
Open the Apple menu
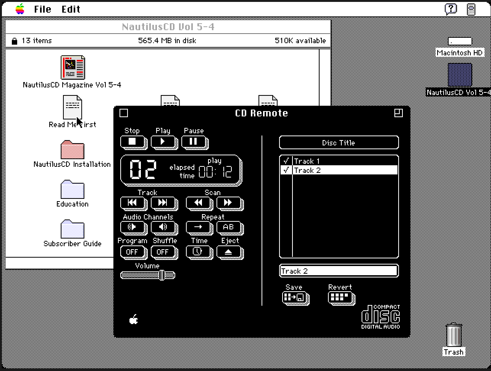pos(20,9)
